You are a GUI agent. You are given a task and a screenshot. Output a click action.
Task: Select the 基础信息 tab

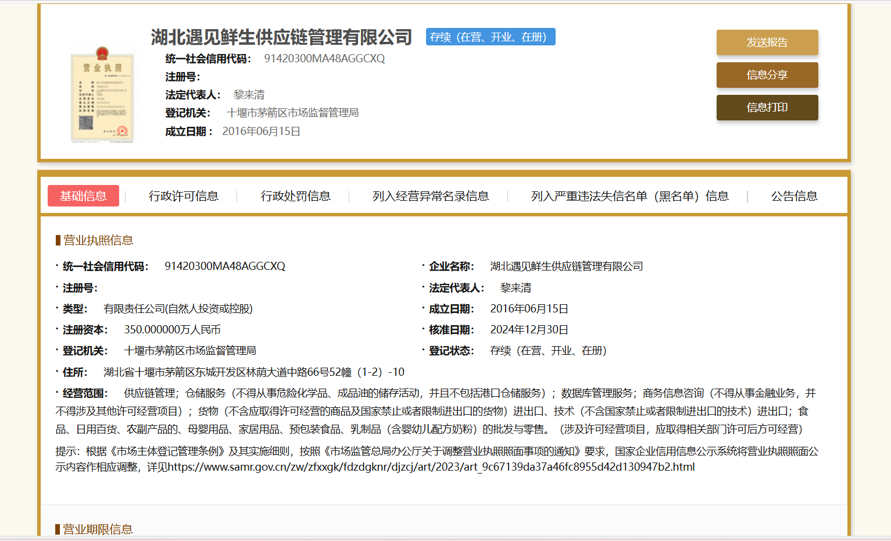coord(83,196)
